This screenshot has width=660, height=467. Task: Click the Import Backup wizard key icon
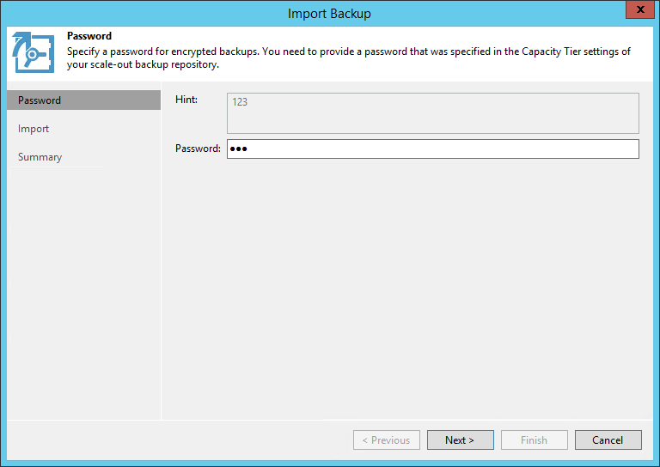point(34,52)
